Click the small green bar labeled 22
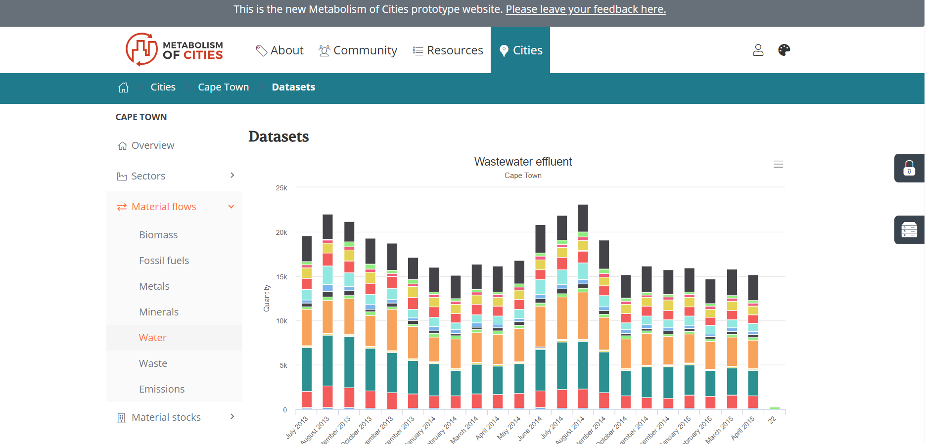The height and width of the screenshot is (444, 925). pos(775,408)
